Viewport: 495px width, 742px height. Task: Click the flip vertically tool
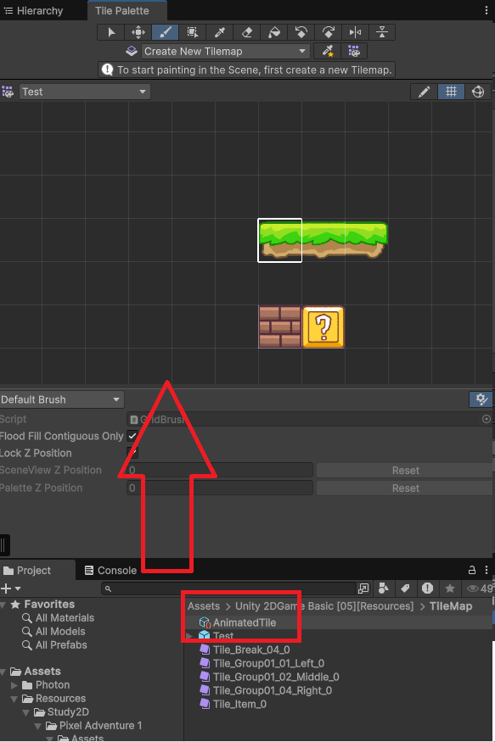(x=382, y=32)
